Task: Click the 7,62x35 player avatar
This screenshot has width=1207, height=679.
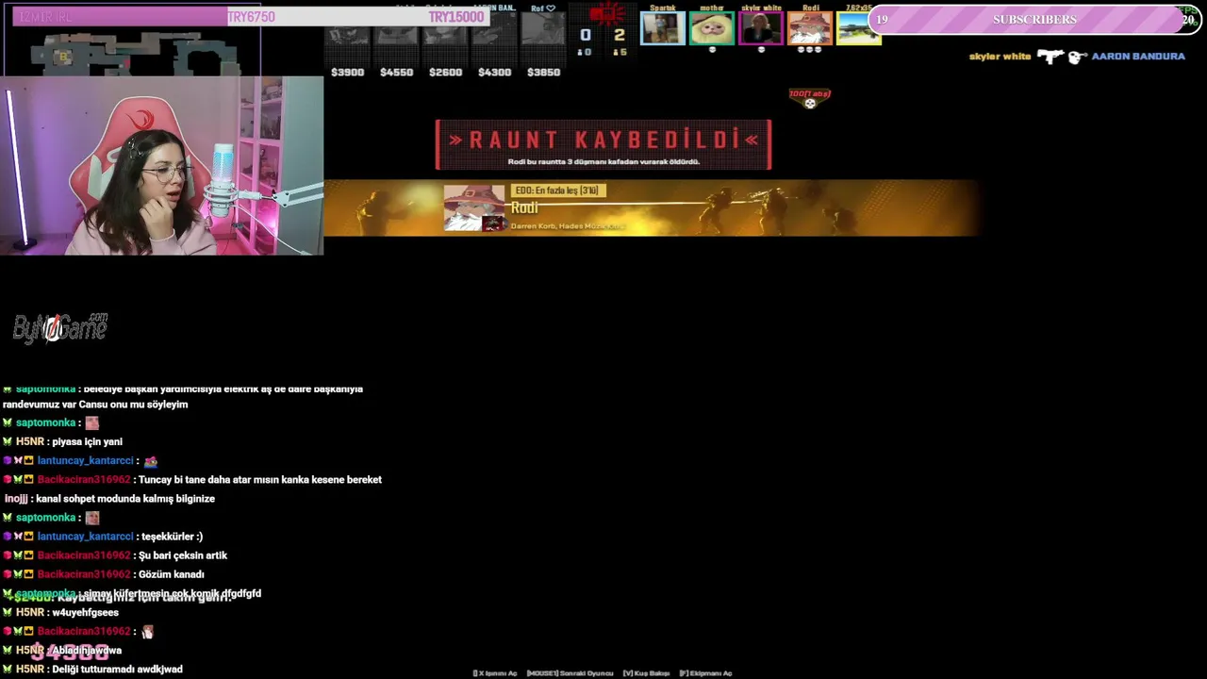Action: pos(859,28)
